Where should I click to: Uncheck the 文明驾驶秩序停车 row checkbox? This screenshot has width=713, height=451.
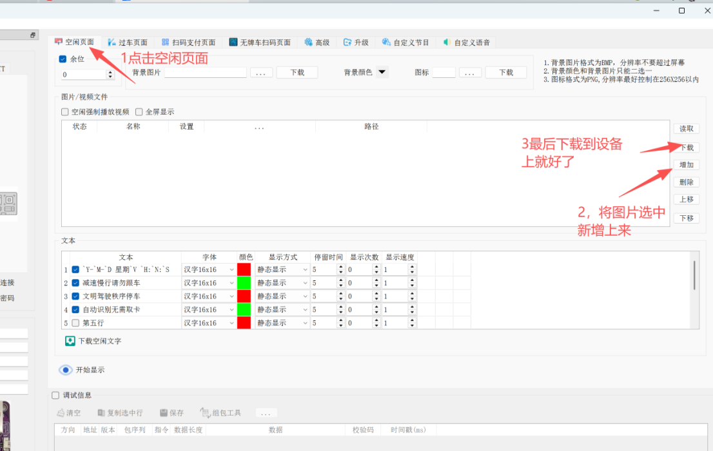point(75,296)
